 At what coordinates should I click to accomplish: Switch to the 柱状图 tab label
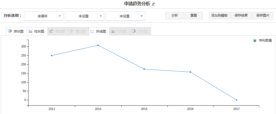[x=39, y=31]
